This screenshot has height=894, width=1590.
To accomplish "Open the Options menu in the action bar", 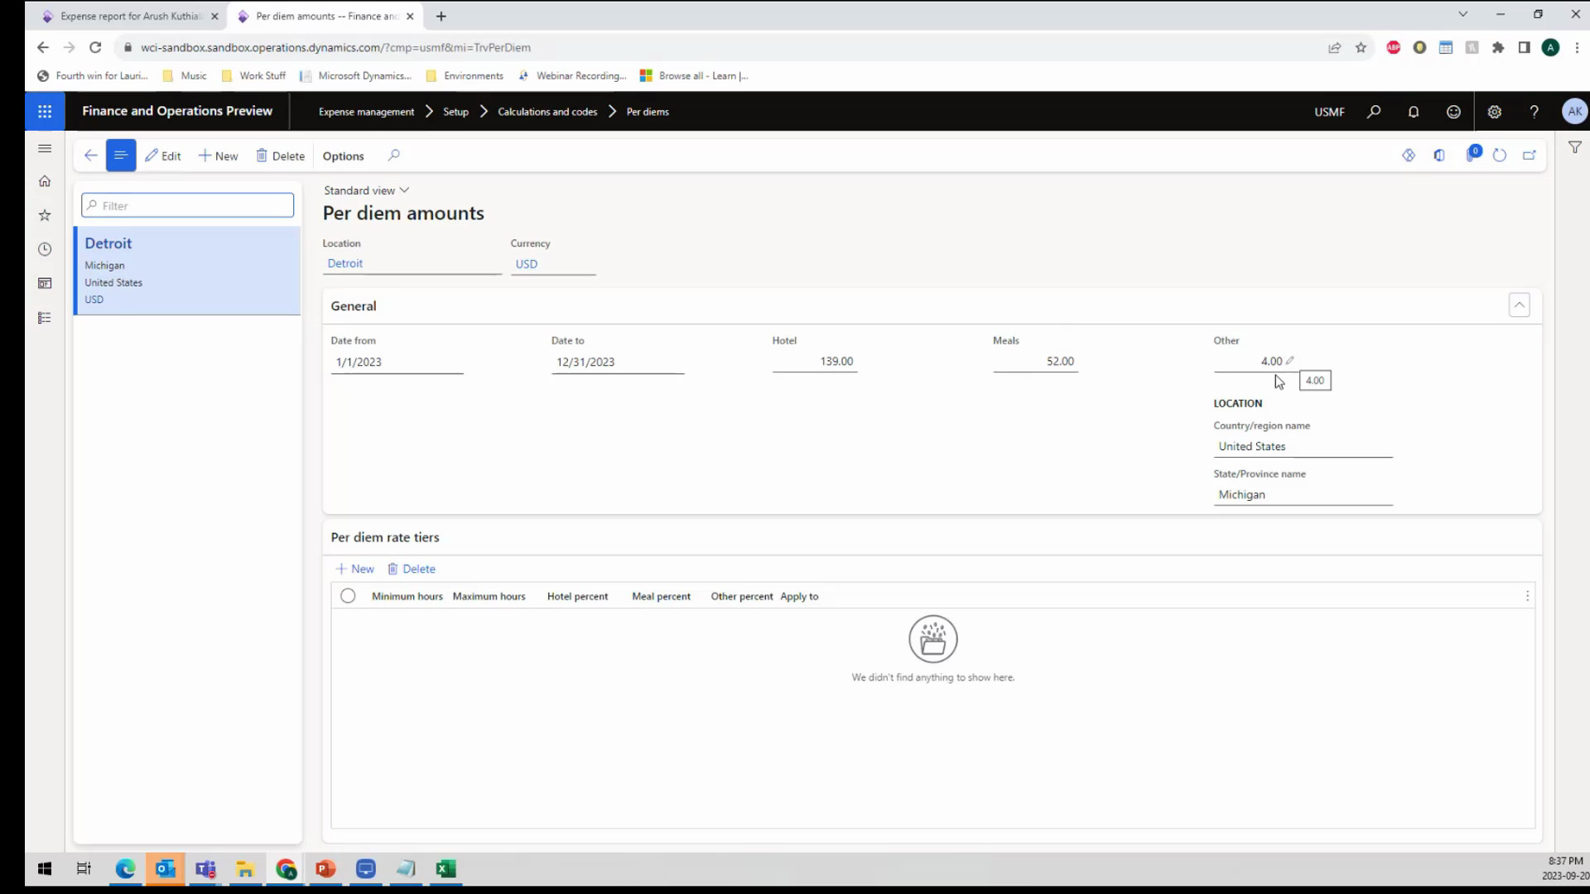I will tap(342, 156).
